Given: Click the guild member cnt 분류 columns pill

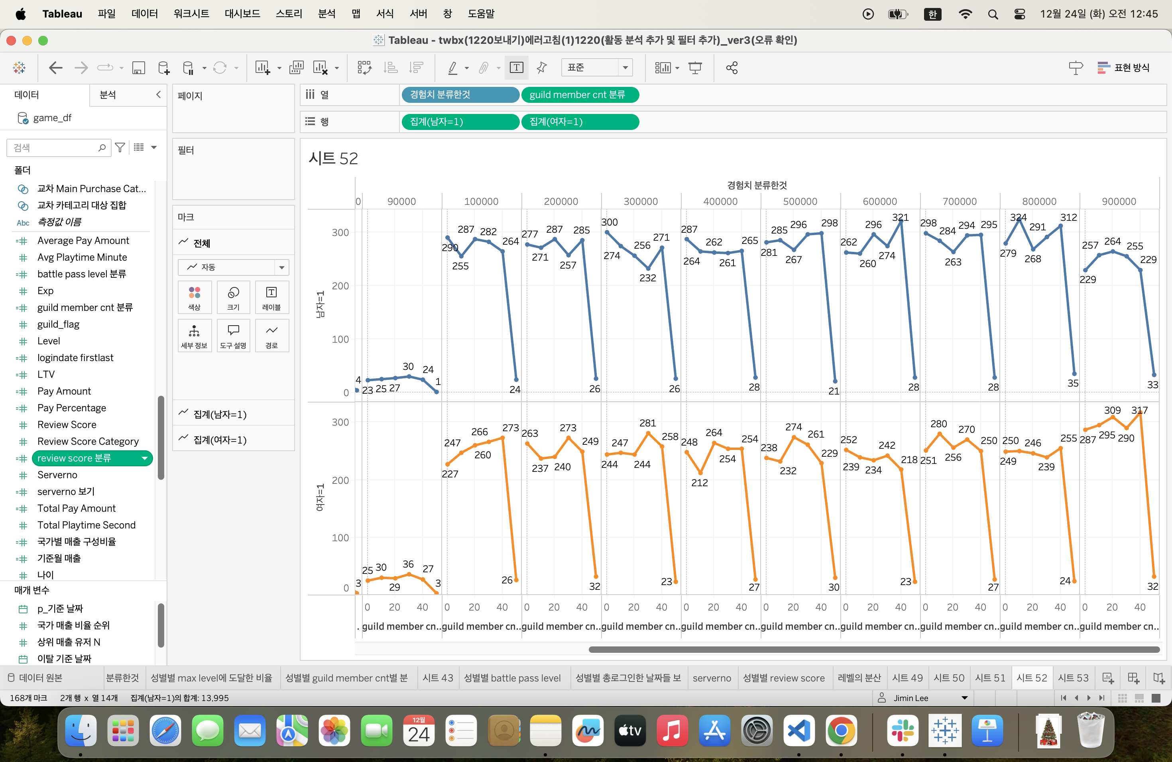Looking at the screenshot, I should click(580, 94).
